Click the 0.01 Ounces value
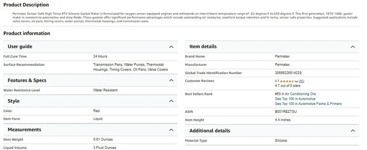367x150 pixels. click(103, 139)
